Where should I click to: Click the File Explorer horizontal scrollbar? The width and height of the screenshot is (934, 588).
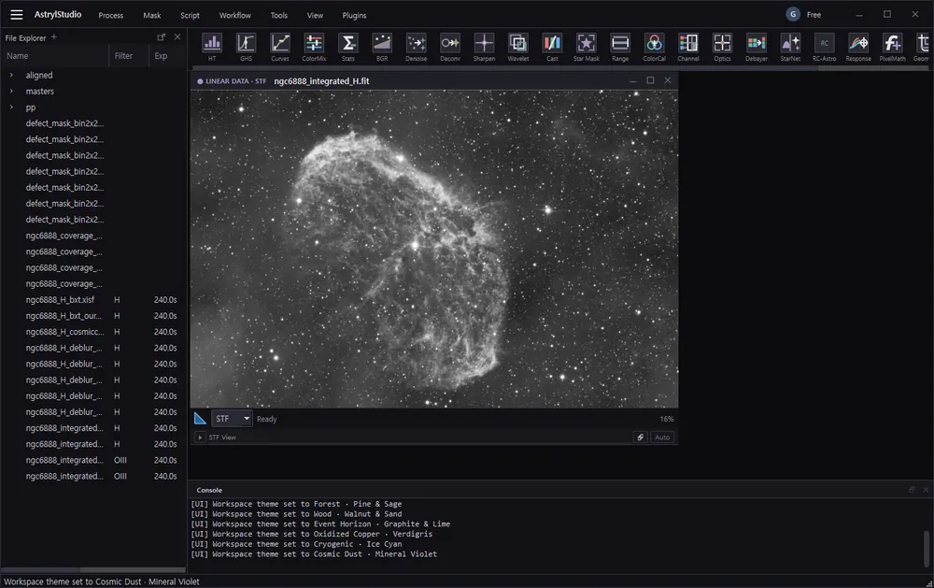pyautogui.click(x=133, y=570)
